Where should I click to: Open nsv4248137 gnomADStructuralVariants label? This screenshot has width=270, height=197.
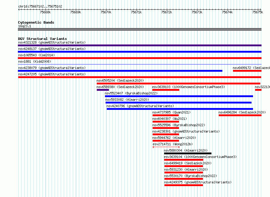[x=52, y=49]
